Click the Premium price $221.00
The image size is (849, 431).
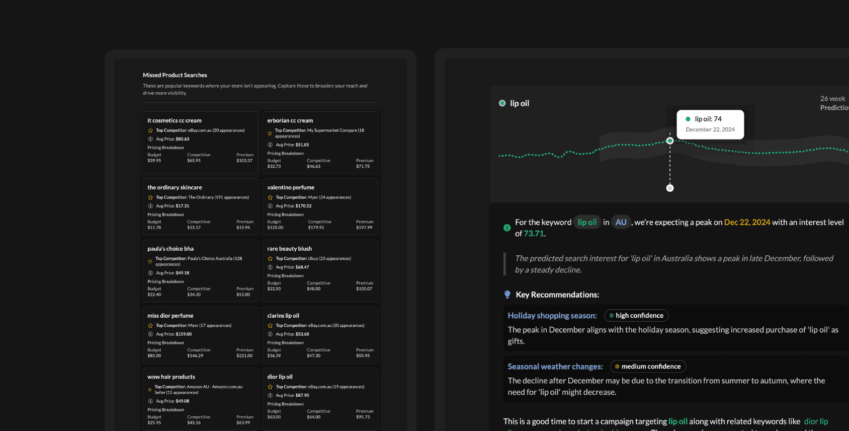point(244,356)
